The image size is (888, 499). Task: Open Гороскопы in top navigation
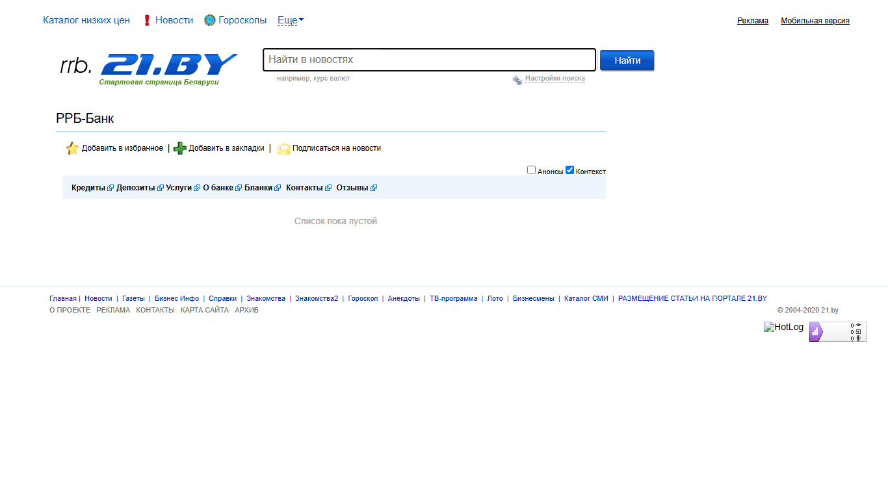point(242,20)
